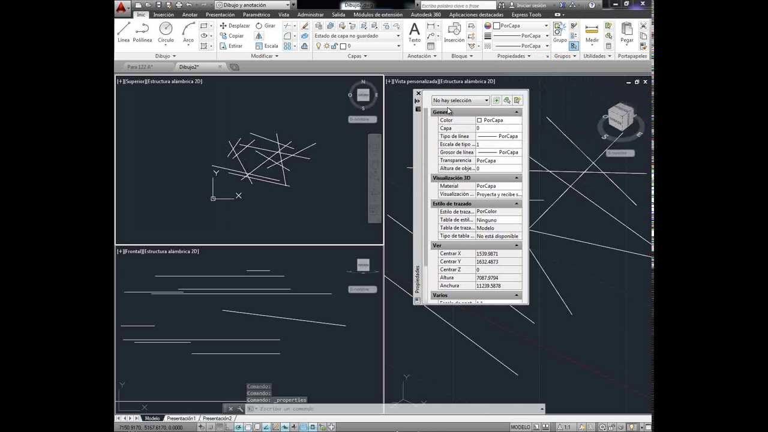The image size is (768, 432).
Task: Click the Centrar X value field
Action: [x=498, y=254]
